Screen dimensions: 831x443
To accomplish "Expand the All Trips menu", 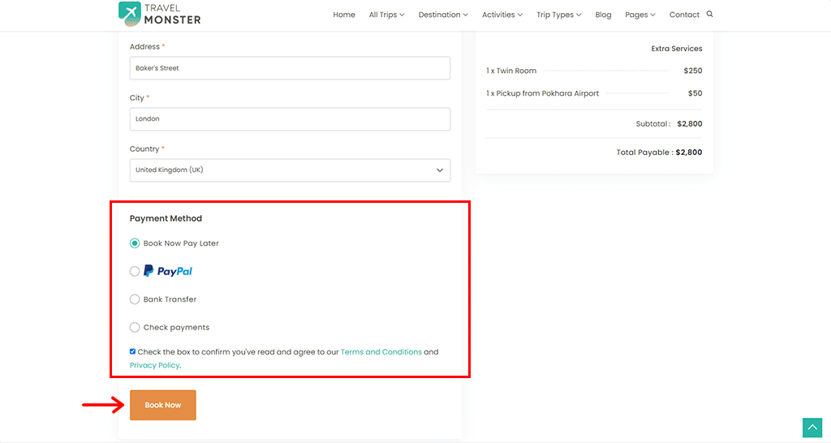I will coord(386,15).
